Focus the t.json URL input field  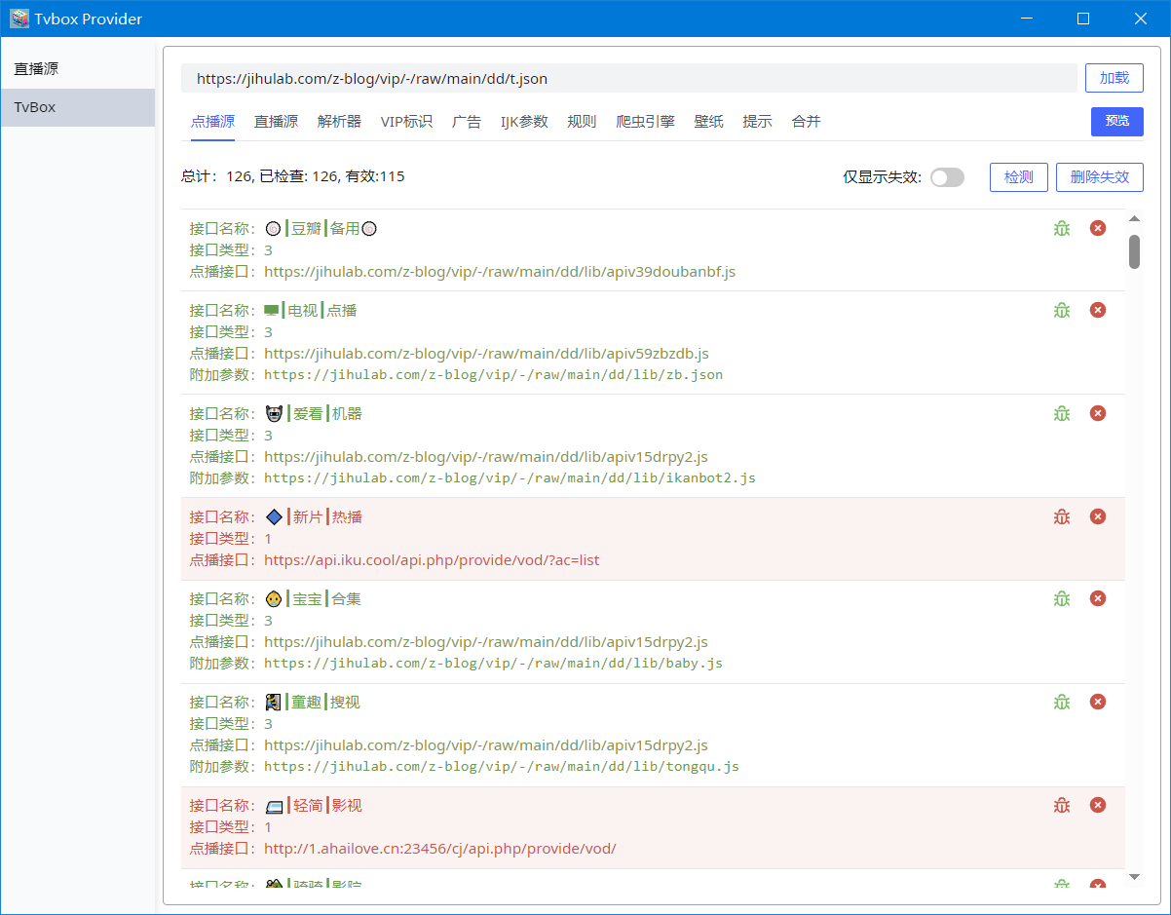click(629, 78)
